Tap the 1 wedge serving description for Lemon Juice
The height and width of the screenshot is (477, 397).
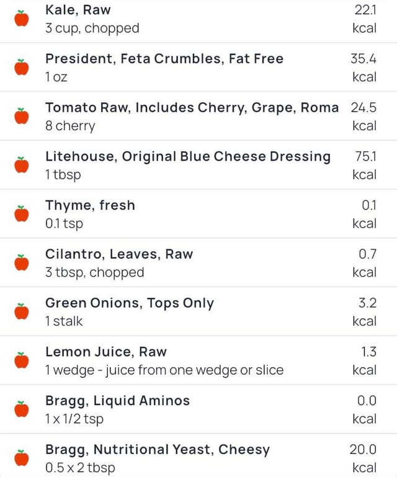(164, 370)
